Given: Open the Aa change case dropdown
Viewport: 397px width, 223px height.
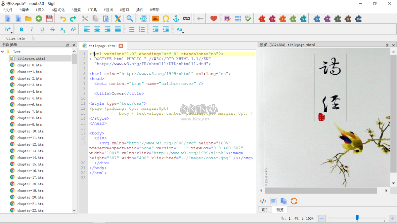Looking at the screenshot, I should [x=180, y=29].
